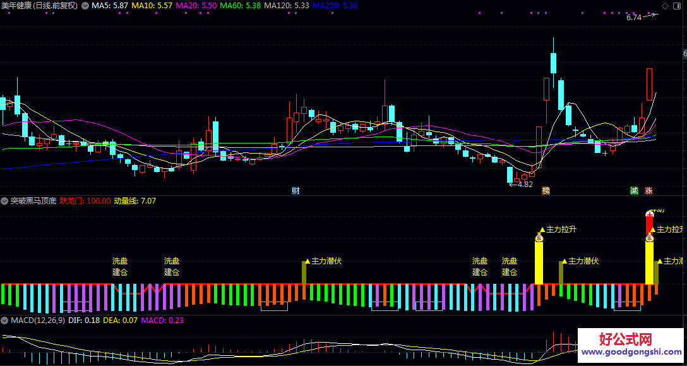687x366 pixels.
Task: Open the dropdown next to 美年健康 title
Action: click(x=85, y=6)
